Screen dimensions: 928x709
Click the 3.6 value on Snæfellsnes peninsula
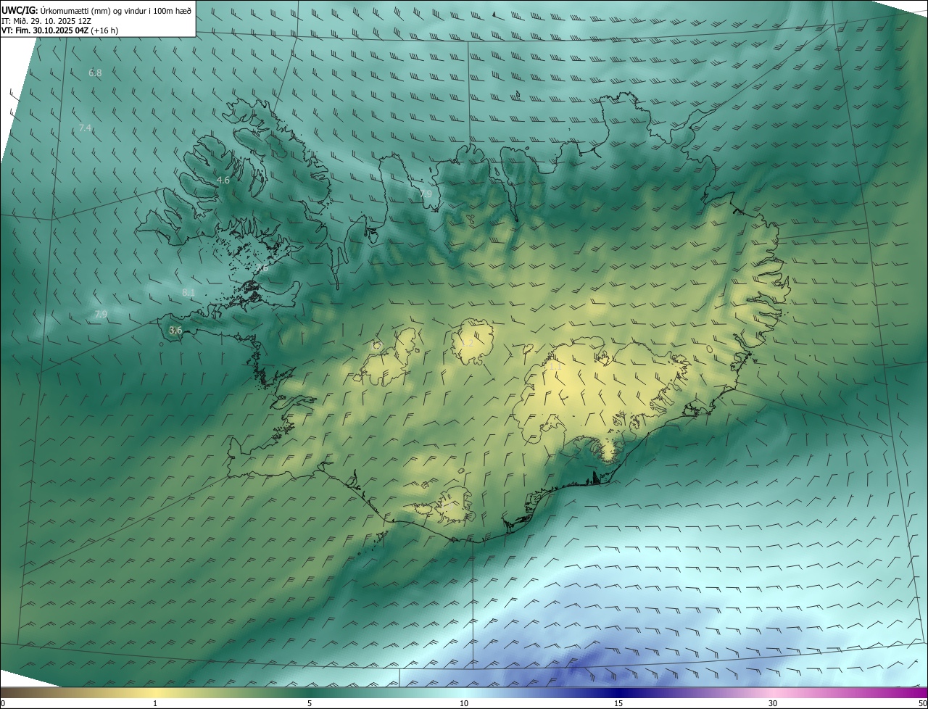tap(175, 331)
